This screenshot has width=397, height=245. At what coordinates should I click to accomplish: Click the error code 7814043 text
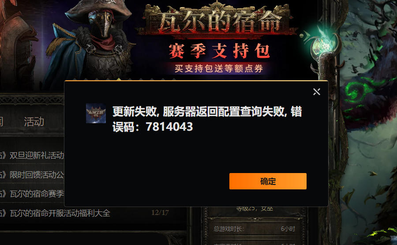[169, 127]
